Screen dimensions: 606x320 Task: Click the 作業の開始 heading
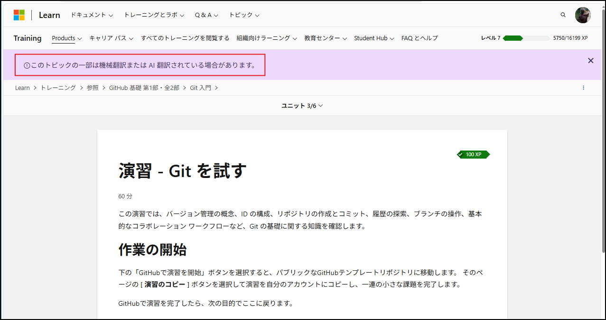(152, 249)
